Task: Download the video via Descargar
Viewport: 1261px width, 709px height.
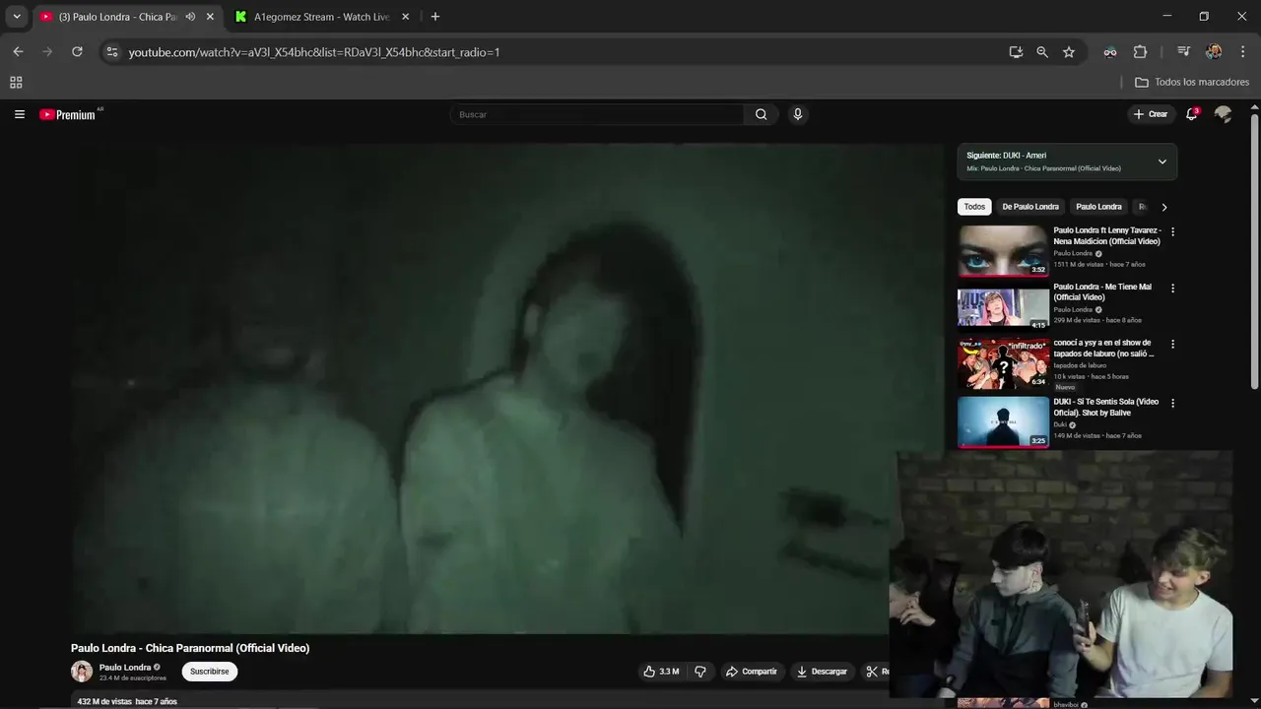Action: (x=822, y=672)
